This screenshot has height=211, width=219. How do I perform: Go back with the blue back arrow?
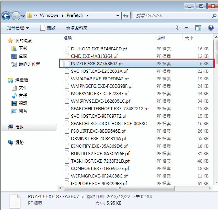pos(6,16)
